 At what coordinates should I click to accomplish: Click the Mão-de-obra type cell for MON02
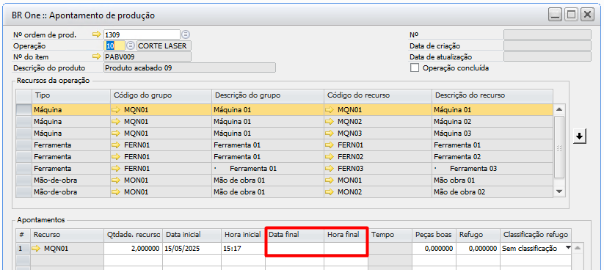click(71, 191)
